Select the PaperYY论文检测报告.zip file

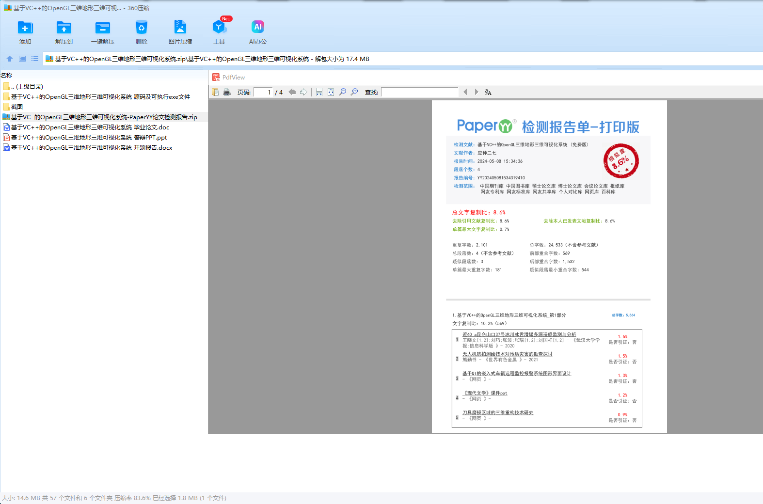coord(100,117)
